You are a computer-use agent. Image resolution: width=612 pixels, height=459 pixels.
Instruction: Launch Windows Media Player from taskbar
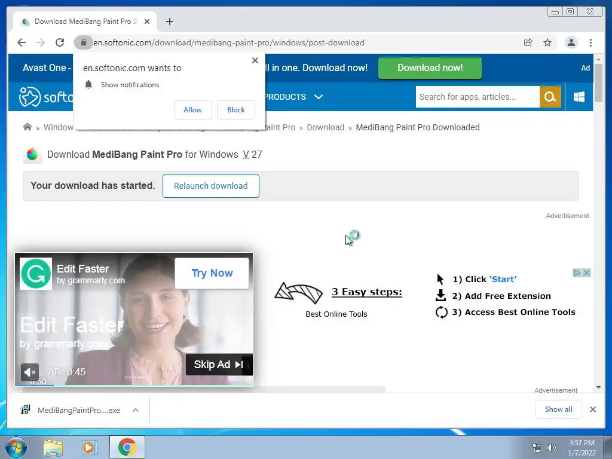[90, 447]
